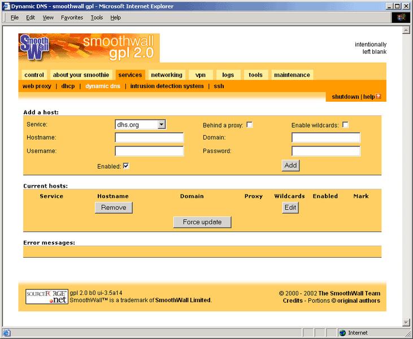
Task: Click the help icon beside help link
Action: (378, 97)
